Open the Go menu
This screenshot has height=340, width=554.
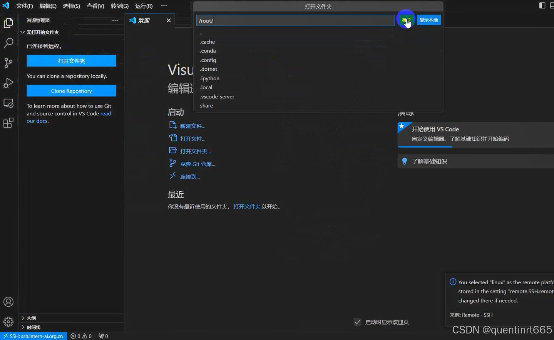tap(119, 6)
